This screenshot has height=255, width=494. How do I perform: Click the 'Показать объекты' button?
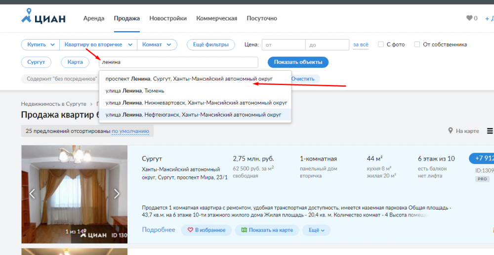[298, 62]
